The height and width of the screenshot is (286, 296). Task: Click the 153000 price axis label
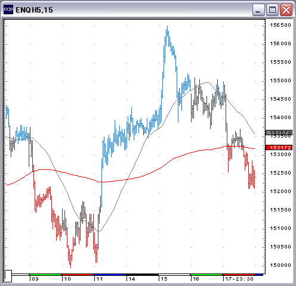280,154
